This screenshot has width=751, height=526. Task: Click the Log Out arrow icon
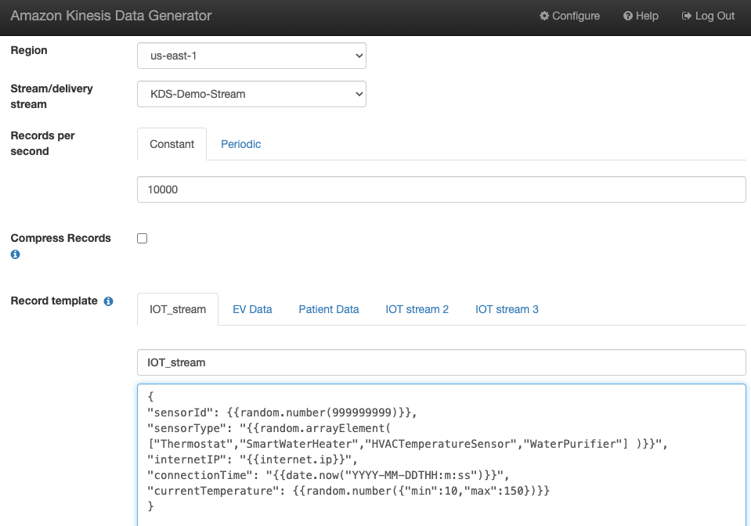coord(686,16)
